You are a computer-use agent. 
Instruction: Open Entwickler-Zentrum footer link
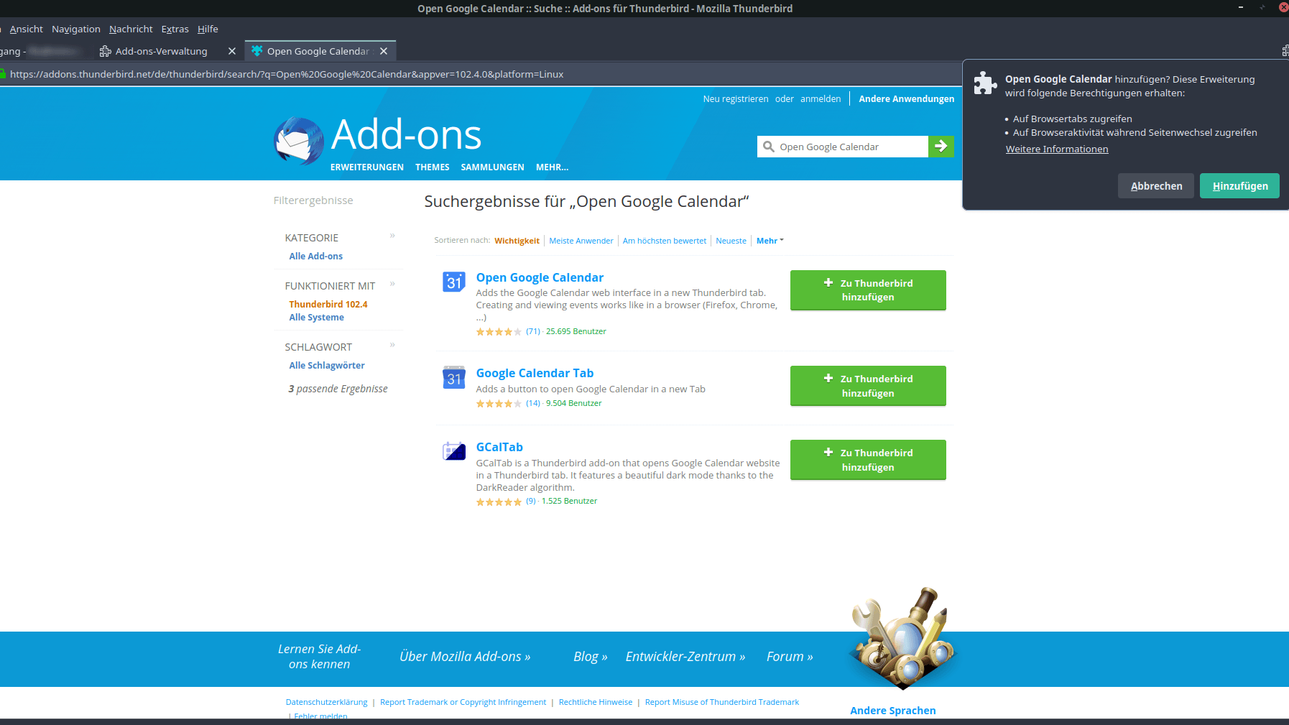[x=685, y=657]
